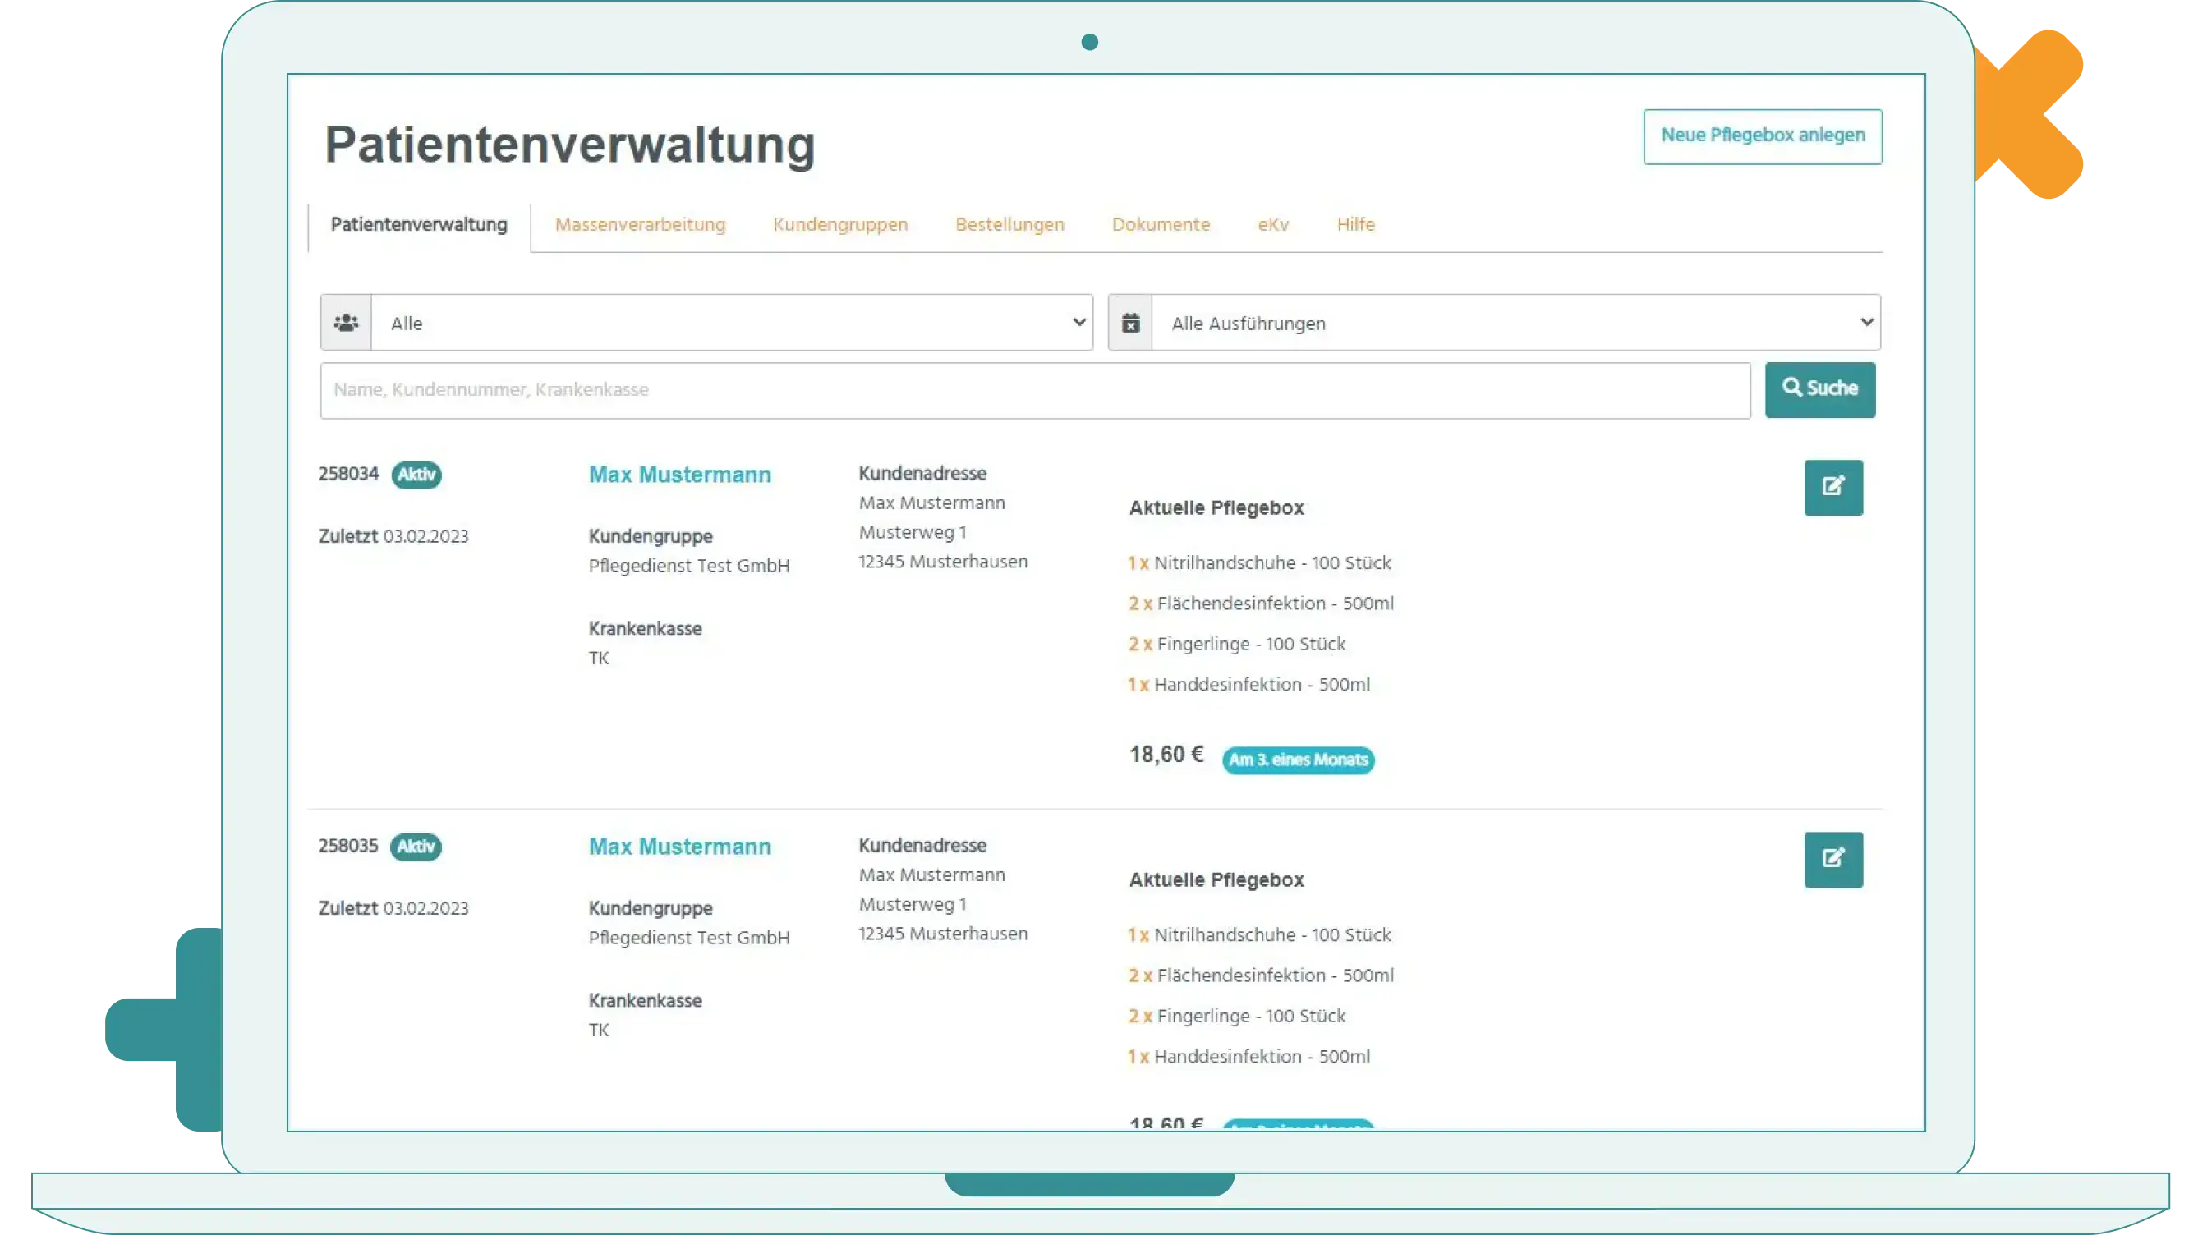
Task: Click Krankenkasse TK value for 258034
Action: click(599, 659)
